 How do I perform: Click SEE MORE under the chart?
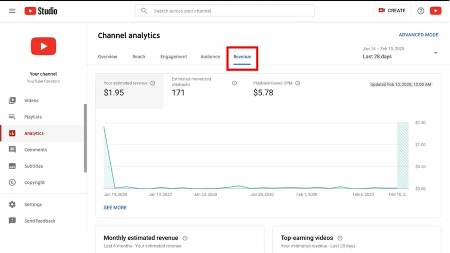point(115,207)
